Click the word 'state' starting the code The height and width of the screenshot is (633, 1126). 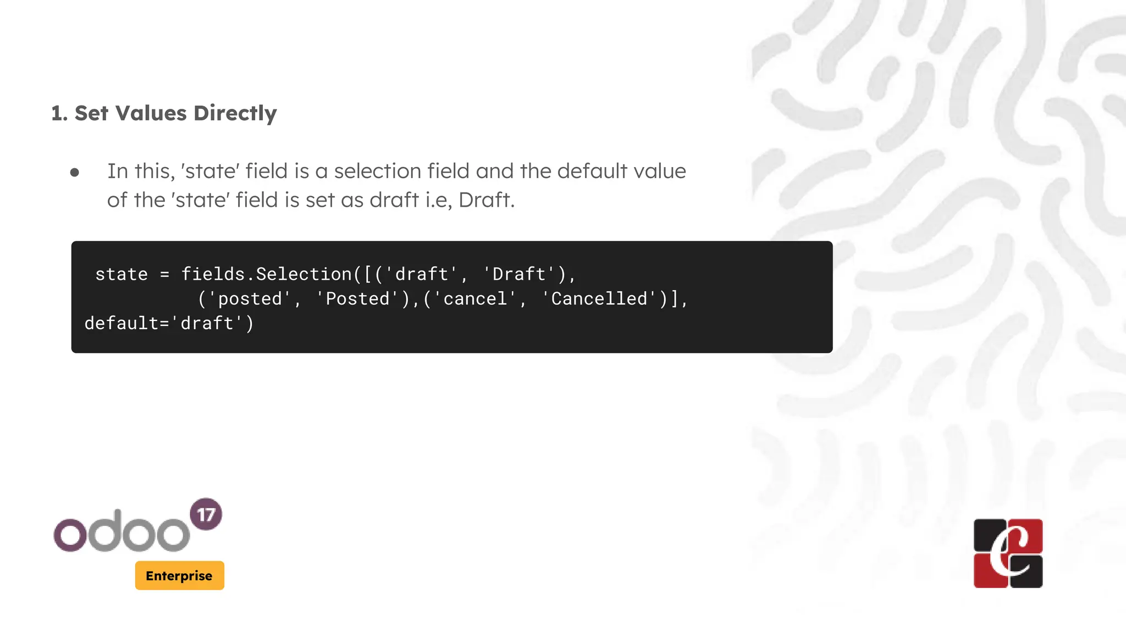click(122, 274)
